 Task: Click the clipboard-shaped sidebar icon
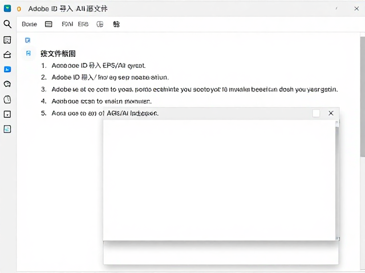click(x=7, y=100)
